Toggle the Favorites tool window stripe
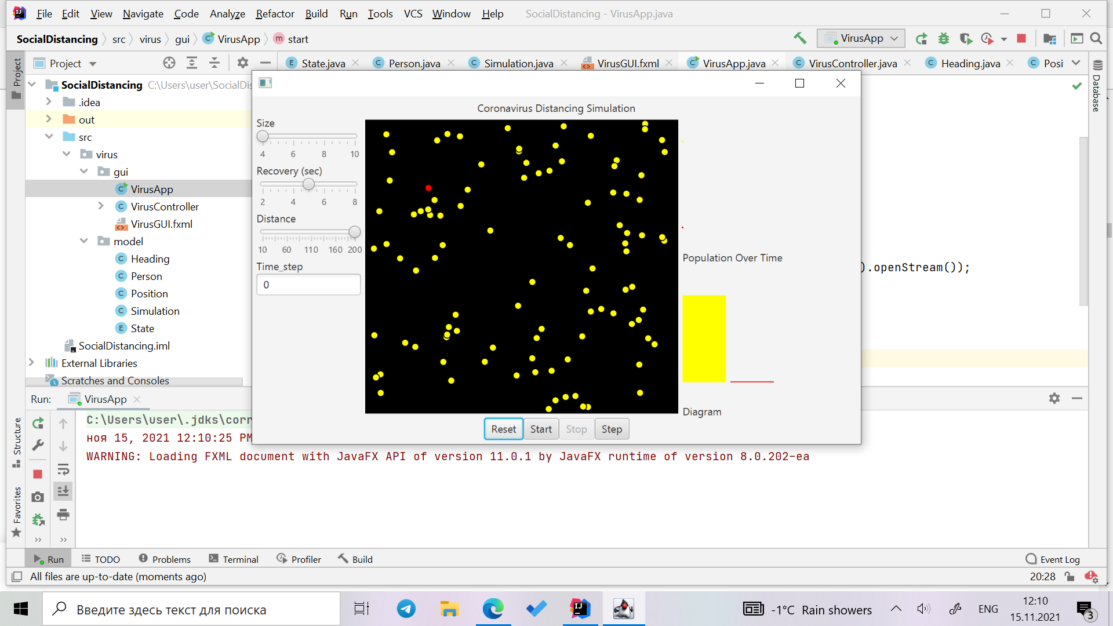Screen dimensions: 1113x626 tap(16, 511)
